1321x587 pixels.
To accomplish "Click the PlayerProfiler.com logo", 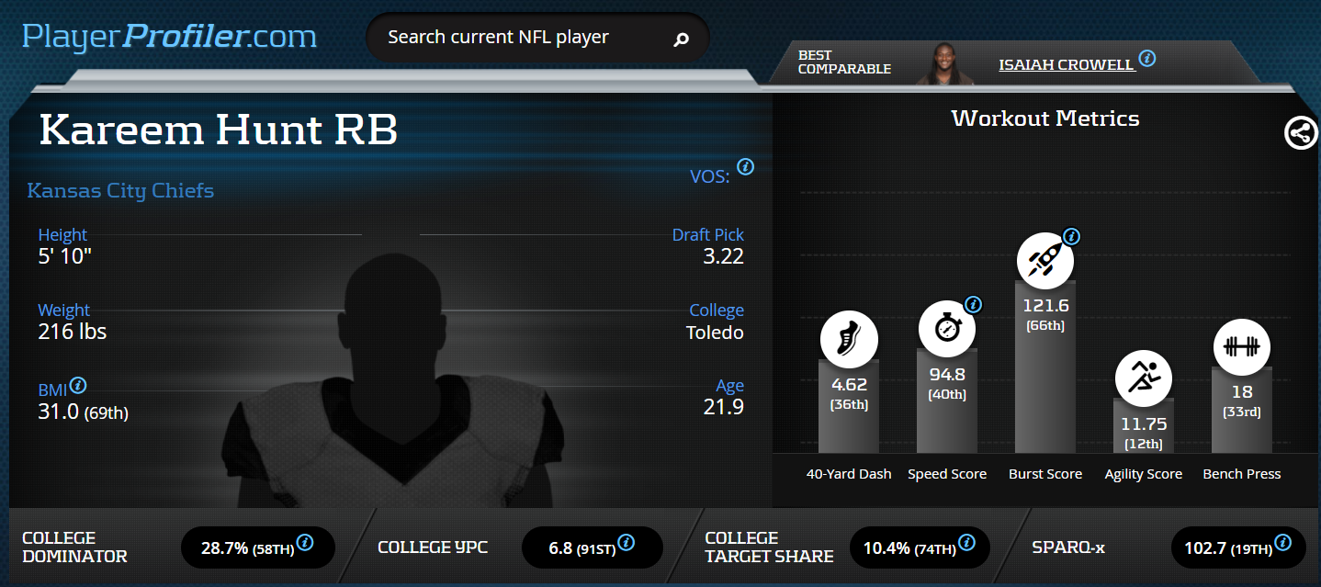I will pos(170,37).
